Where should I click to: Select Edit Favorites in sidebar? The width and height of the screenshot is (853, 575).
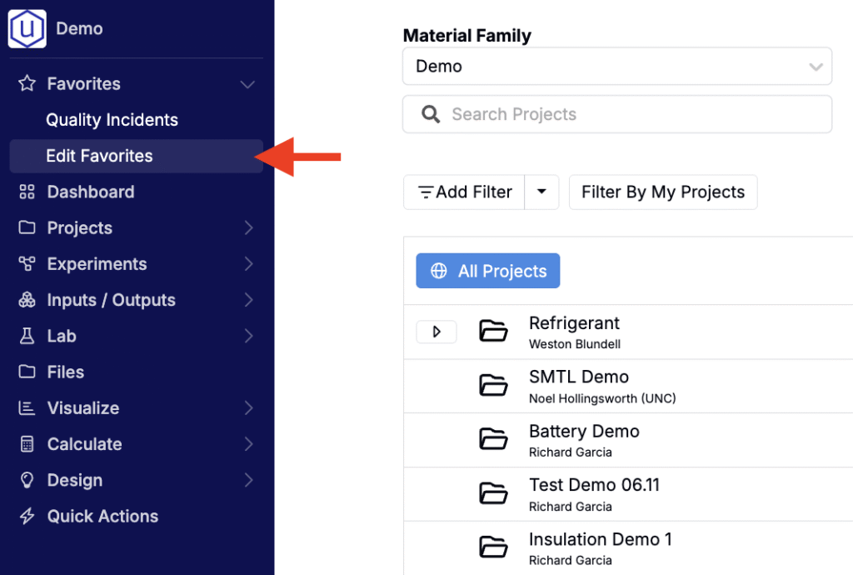(99, 156)
